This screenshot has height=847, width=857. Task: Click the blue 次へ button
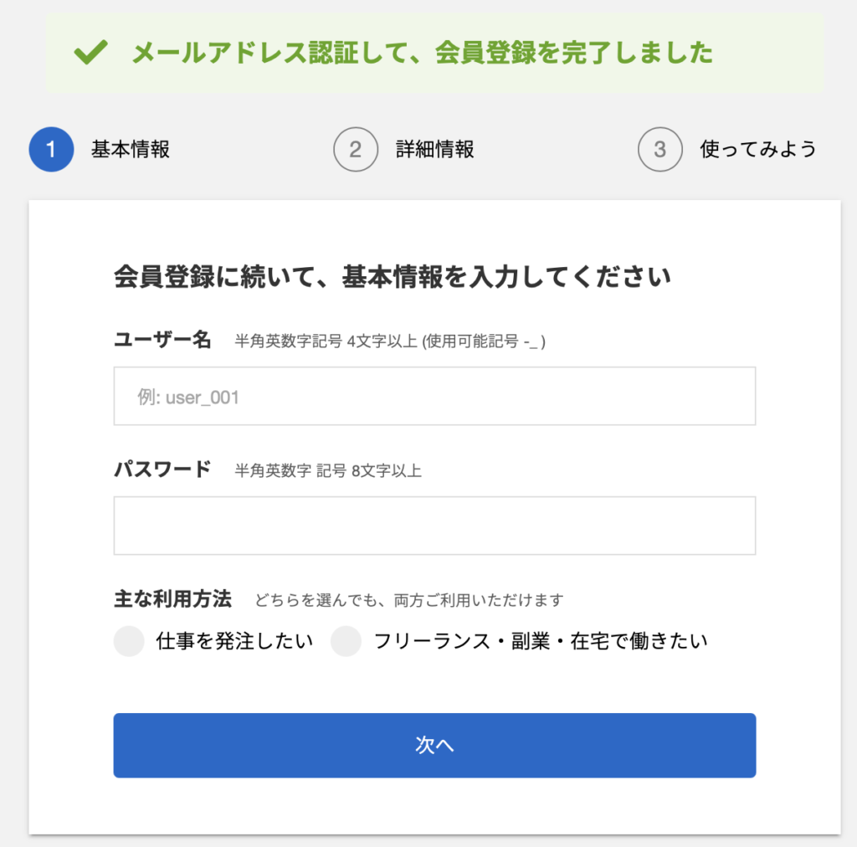point(434,746)
